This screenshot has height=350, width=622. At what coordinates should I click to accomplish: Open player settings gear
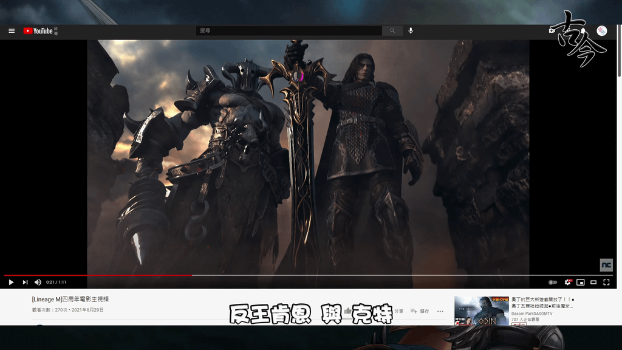point(568,282)
